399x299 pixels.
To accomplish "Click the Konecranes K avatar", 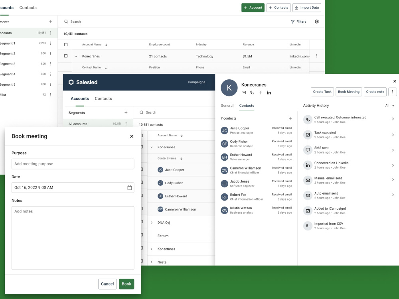I will [x=229, y=88].
